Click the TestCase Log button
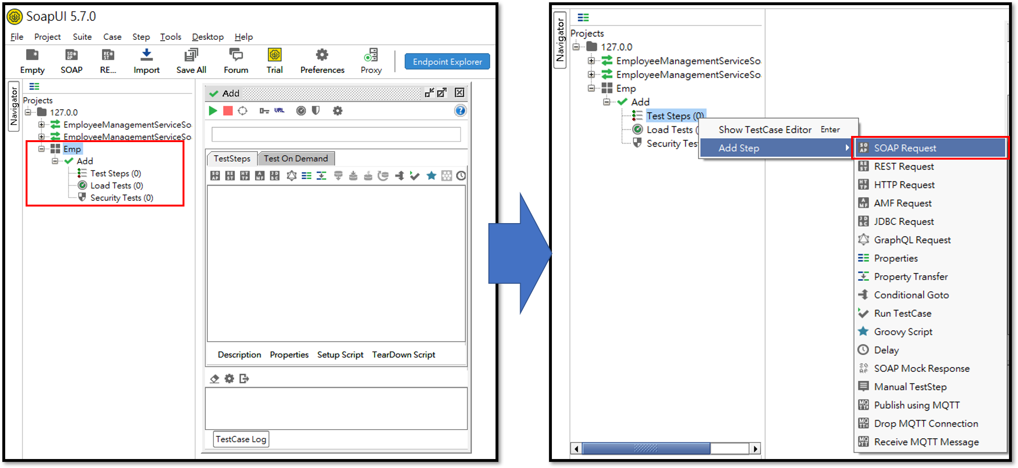The height and width of the screenshot is (468, 1018). [241, 439]
